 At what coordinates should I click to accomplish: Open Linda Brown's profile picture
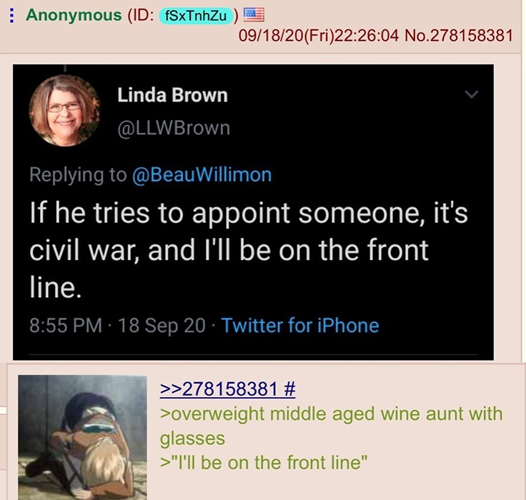pyautogui.click(x=65, y=110)
